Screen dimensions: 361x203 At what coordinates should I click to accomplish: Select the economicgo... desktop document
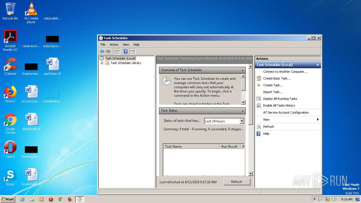pyautogui.click(x=31, y=94)
